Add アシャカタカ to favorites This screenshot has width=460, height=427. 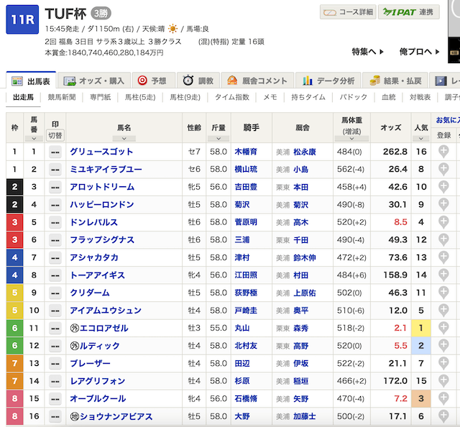pos(443,257)
